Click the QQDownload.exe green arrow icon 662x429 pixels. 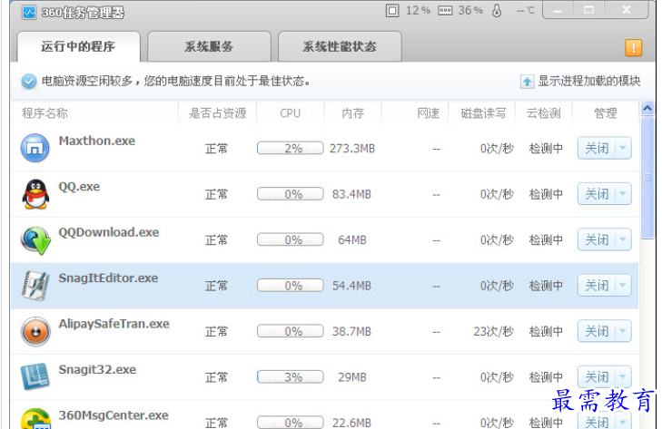pyautogui.click(x=35, y=240)
